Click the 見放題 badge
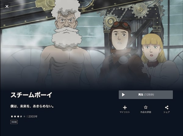Image resolution: width=183 pixels, height=136 pixels. (14, 122)
